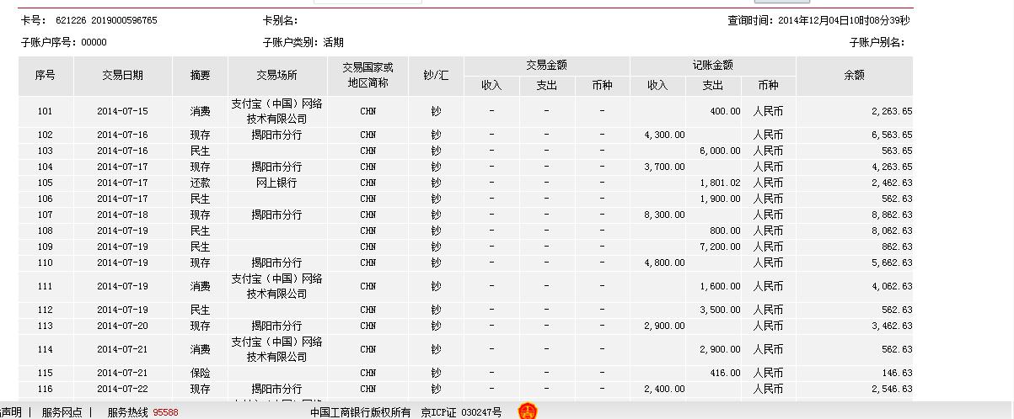Click 揭阳市分行 location in row 113
The width and height of the screenshot is (1014, 419).
pos(277,326)
